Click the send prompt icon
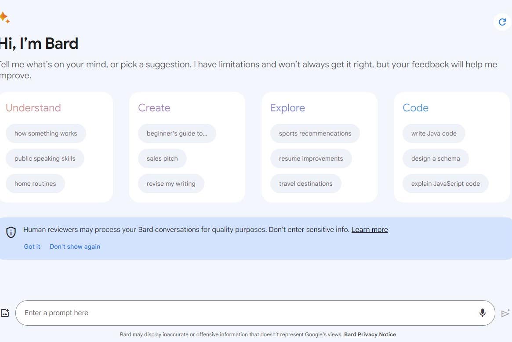 click(506, 313)
